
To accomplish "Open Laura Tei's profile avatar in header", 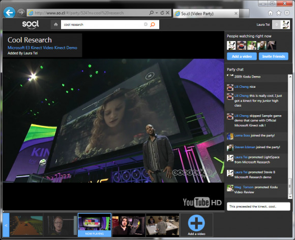I will (x=285, y=24).
